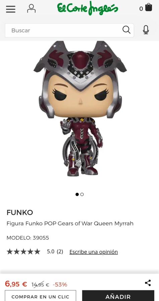
Task: Select the first image carousel dot
Action: tap(77, 195)
